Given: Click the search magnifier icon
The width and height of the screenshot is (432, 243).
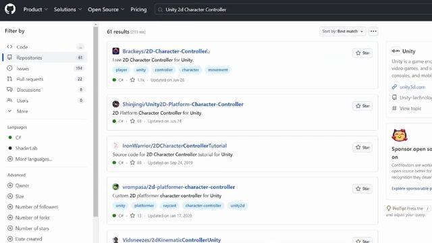Looking at the screenshot, I should 161,9.
